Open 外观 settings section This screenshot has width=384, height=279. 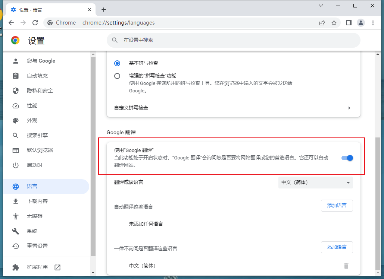47,121
